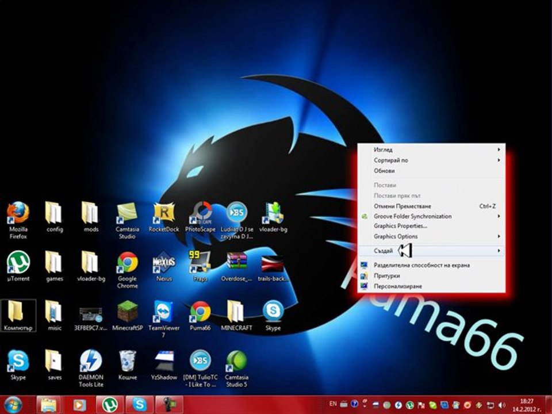Open Graphics Properties... from the context menu

click(x=431, y=226)
